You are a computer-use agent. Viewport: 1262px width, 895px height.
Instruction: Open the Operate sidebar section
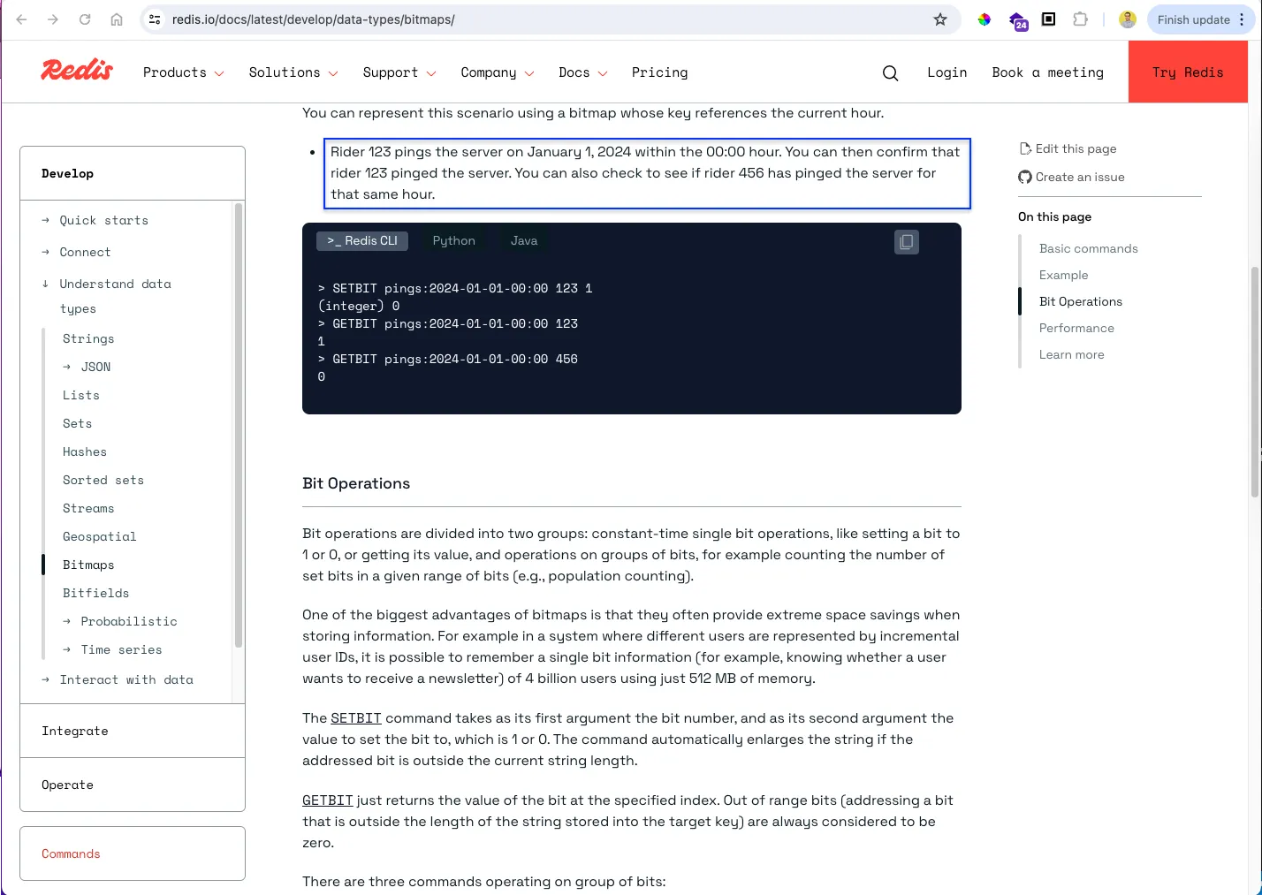(x=133, y=785)
